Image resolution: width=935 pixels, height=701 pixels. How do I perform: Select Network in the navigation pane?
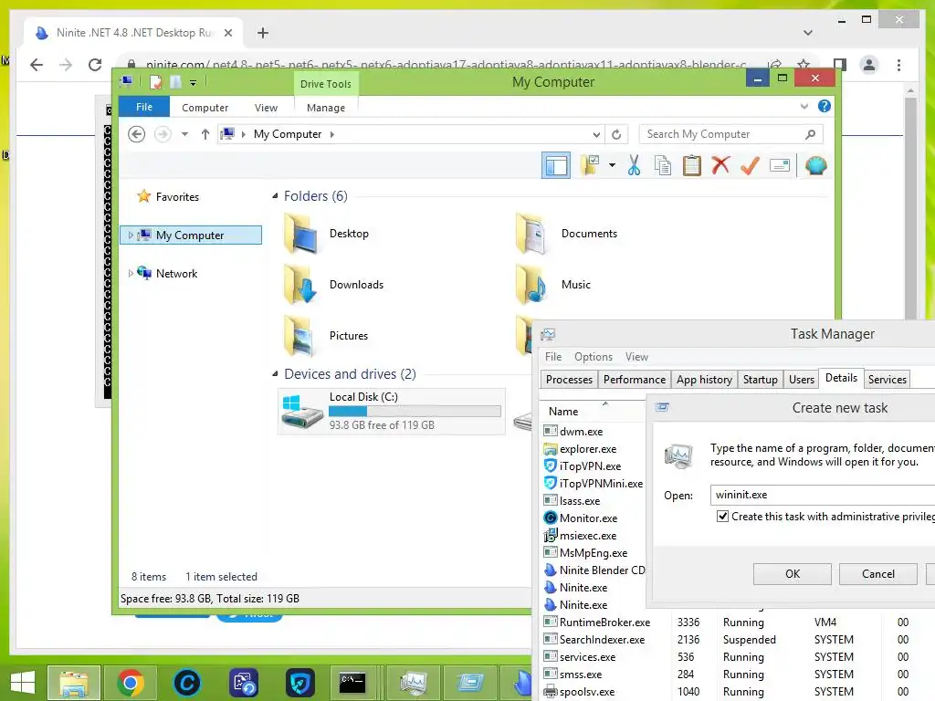(176, 274)
